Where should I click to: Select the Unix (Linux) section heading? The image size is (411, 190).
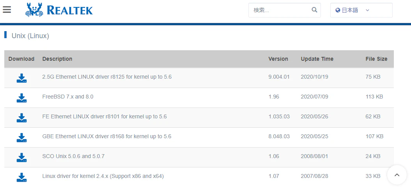(30, 36)
